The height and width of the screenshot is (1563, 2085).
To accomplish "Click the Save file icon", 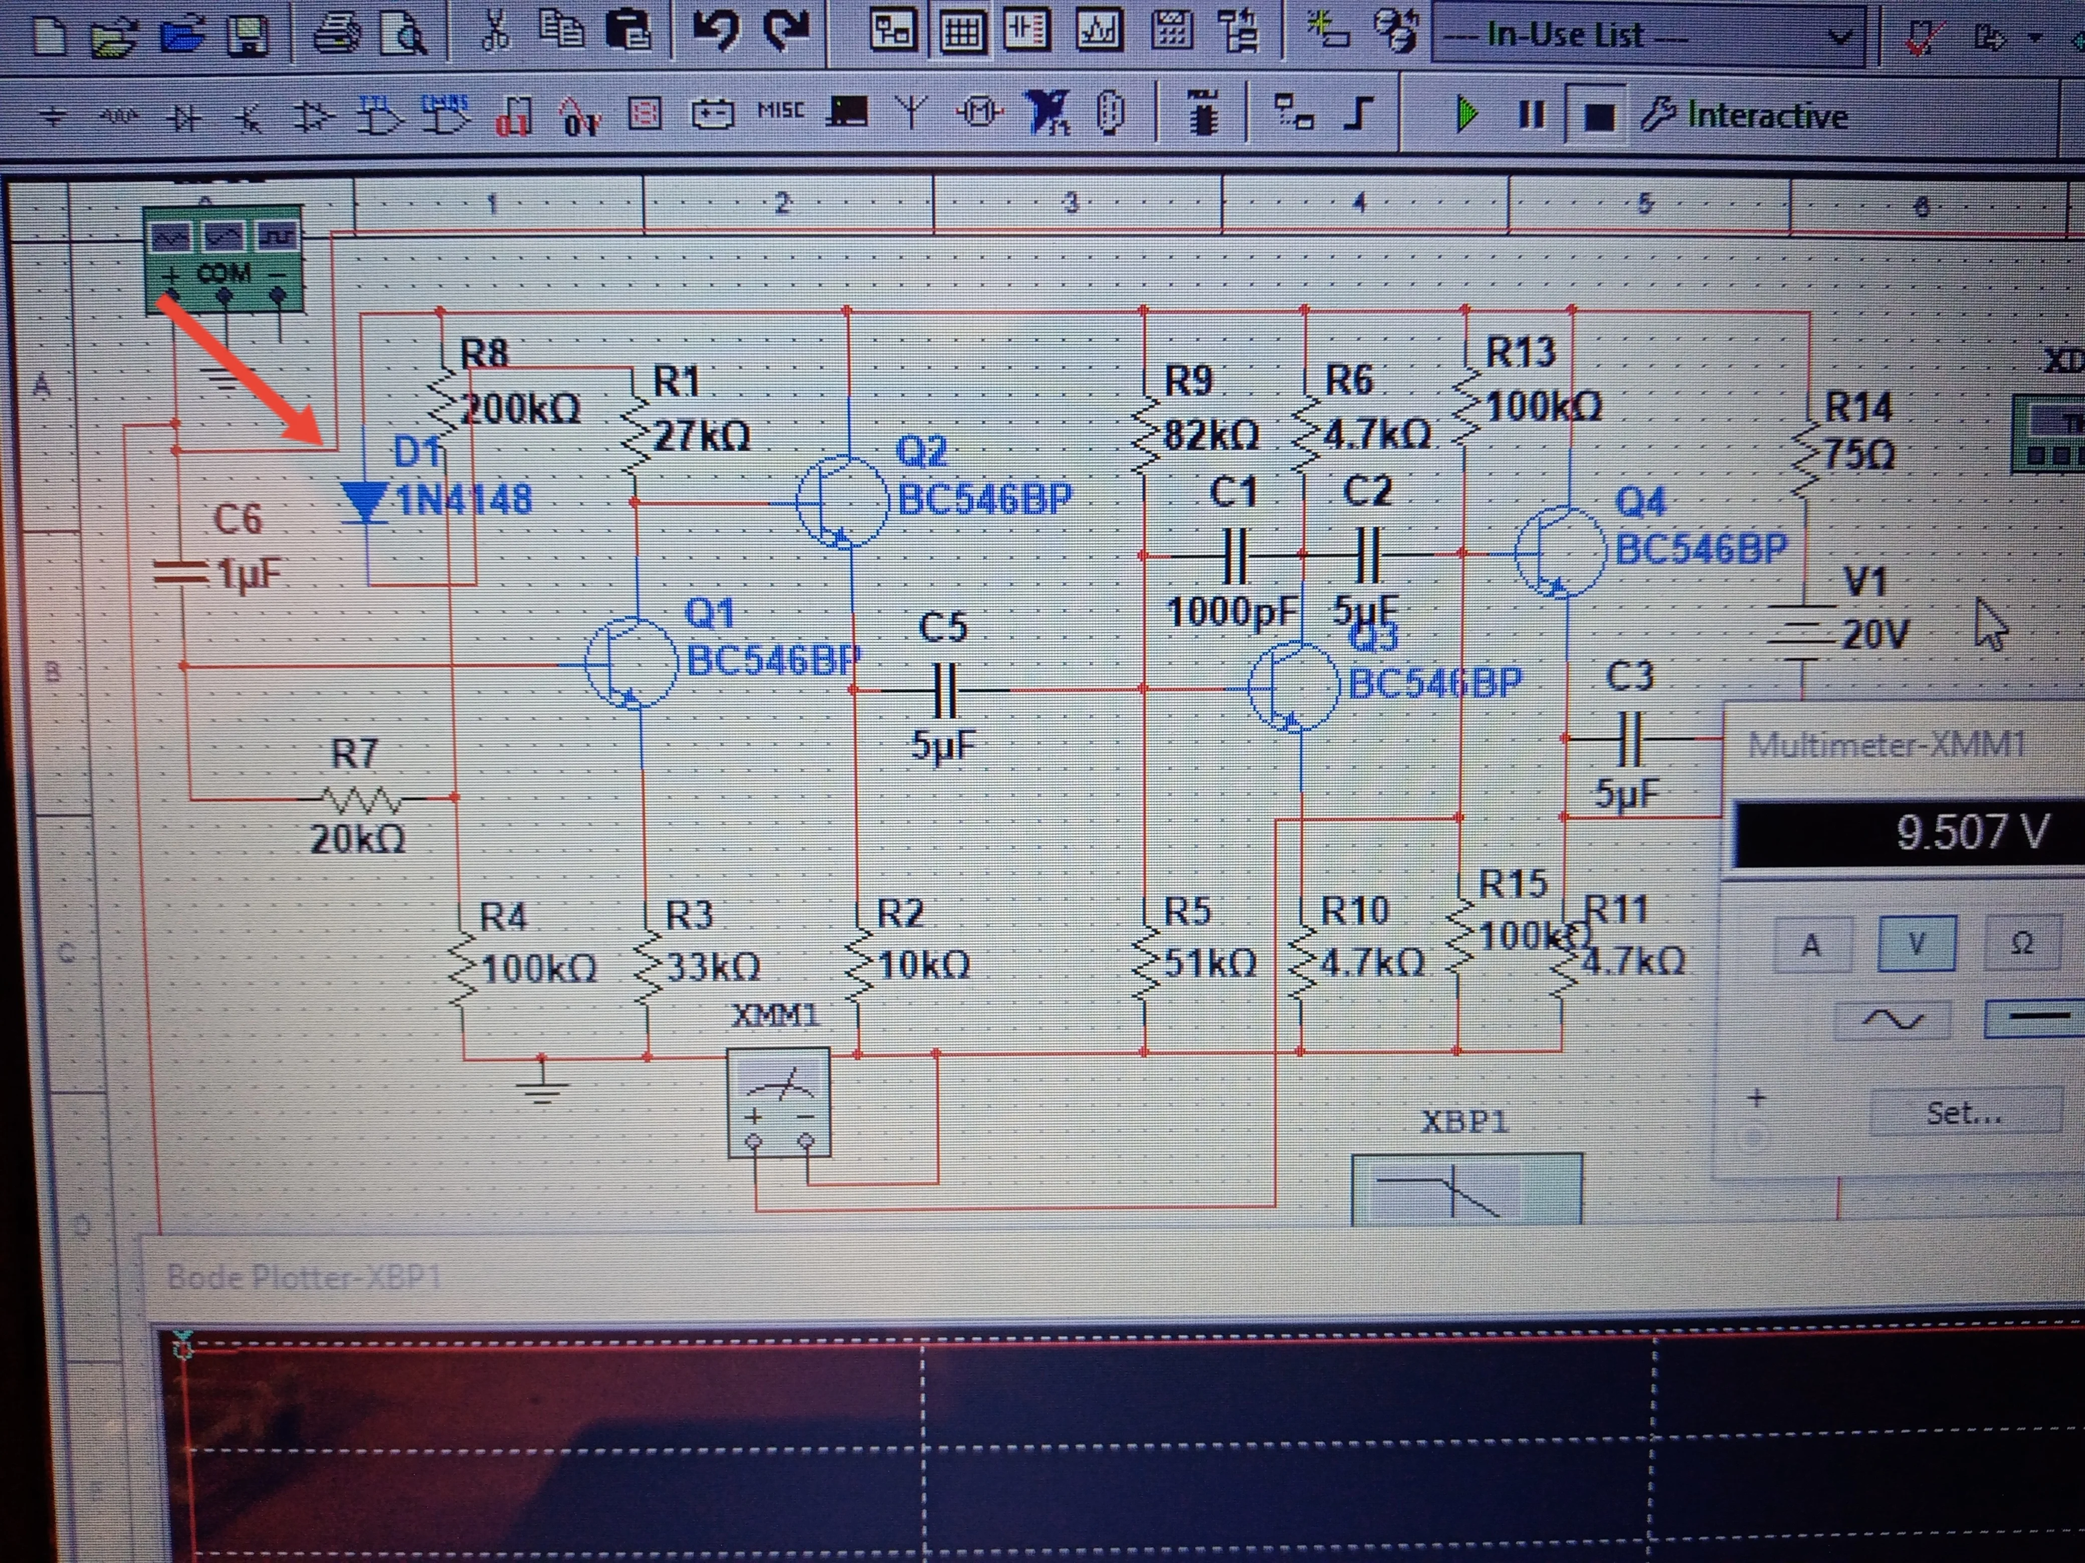I will [249, 35].
